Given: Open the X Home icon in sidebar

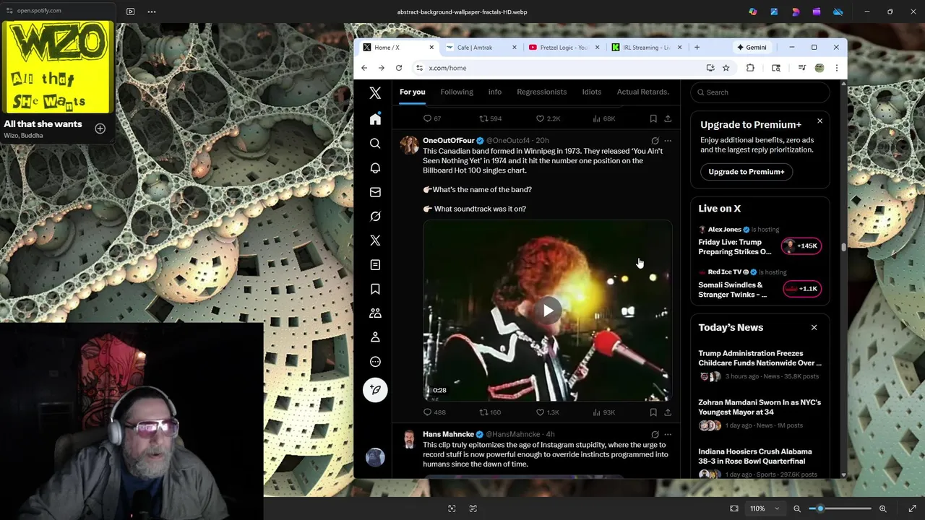Looking at the screenshot, I should click(x=375, y=119).
